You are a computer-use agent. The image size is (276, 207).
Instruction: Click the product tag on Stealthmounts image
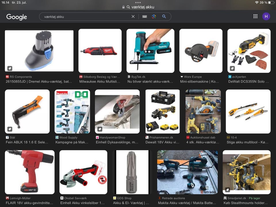click(227, 190)
